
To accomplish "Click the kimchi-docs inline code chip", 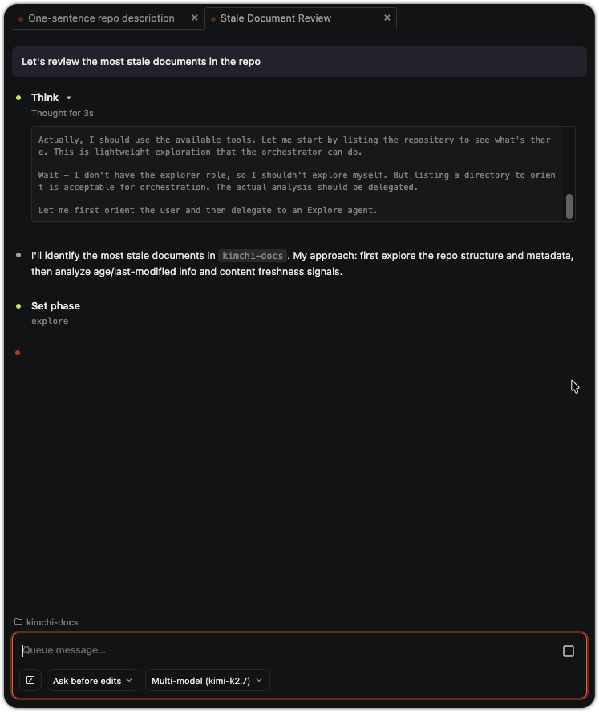I will (x=253, y=256).
